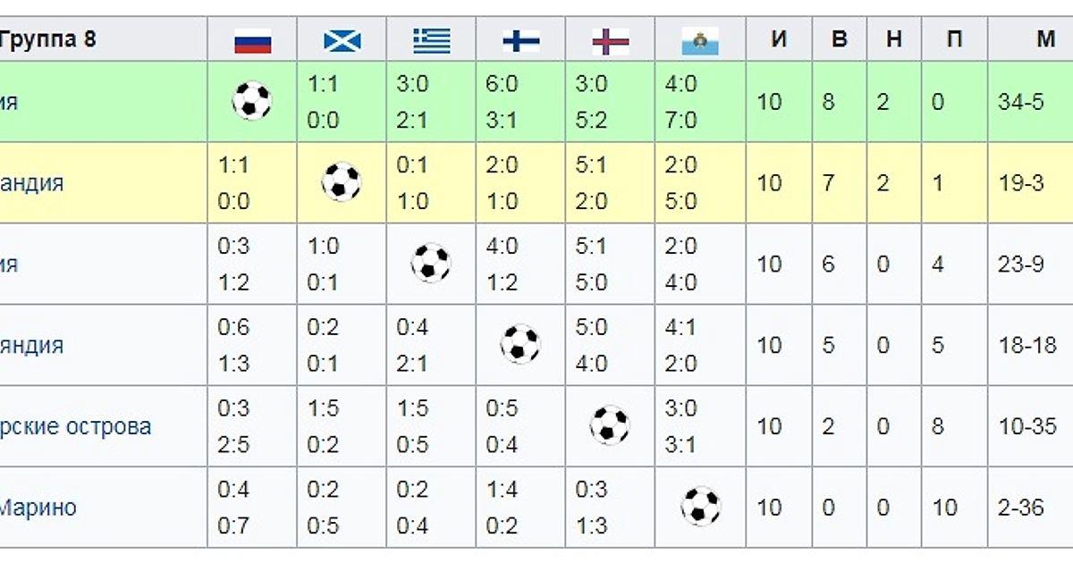Click the 2-36 goal difference cell

(1021, 508)
